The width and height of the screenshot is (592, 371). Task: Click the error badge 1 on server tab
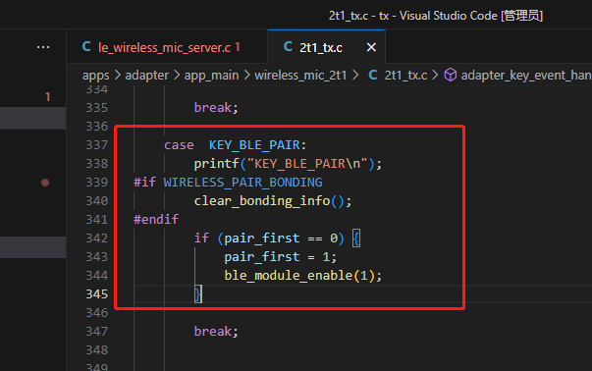[x=238, y=47]
